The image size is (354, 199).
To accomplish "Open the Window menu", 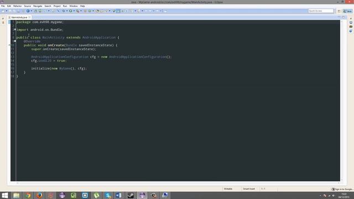I will click(74, 6).
